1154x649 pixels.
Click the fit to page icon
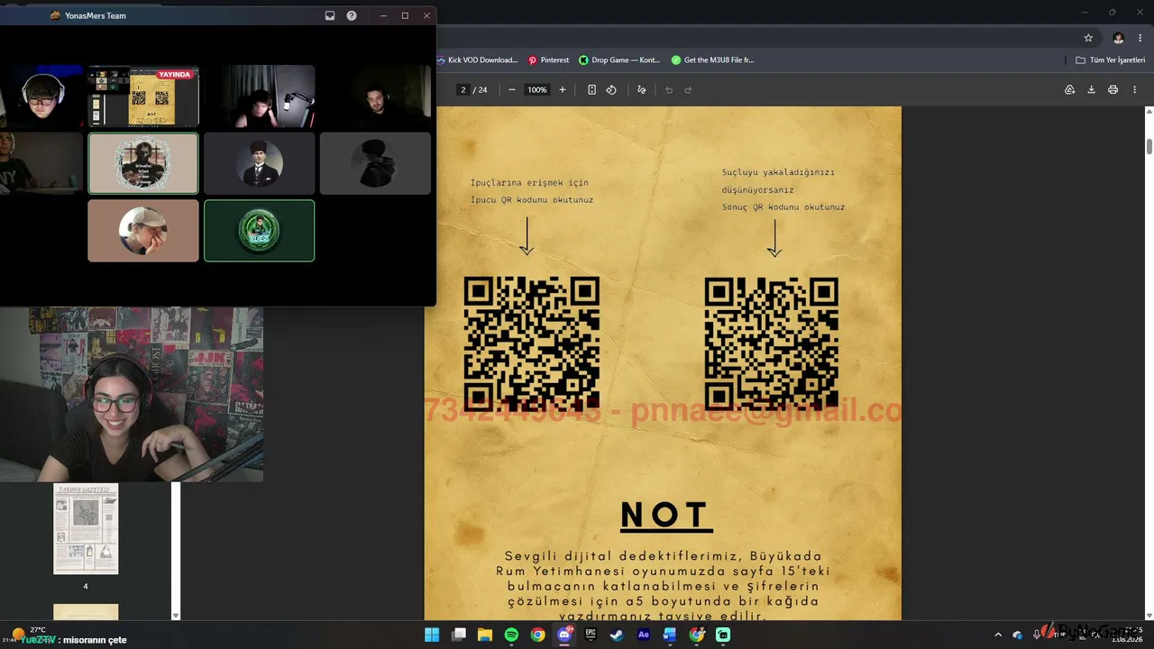(591, 90)
